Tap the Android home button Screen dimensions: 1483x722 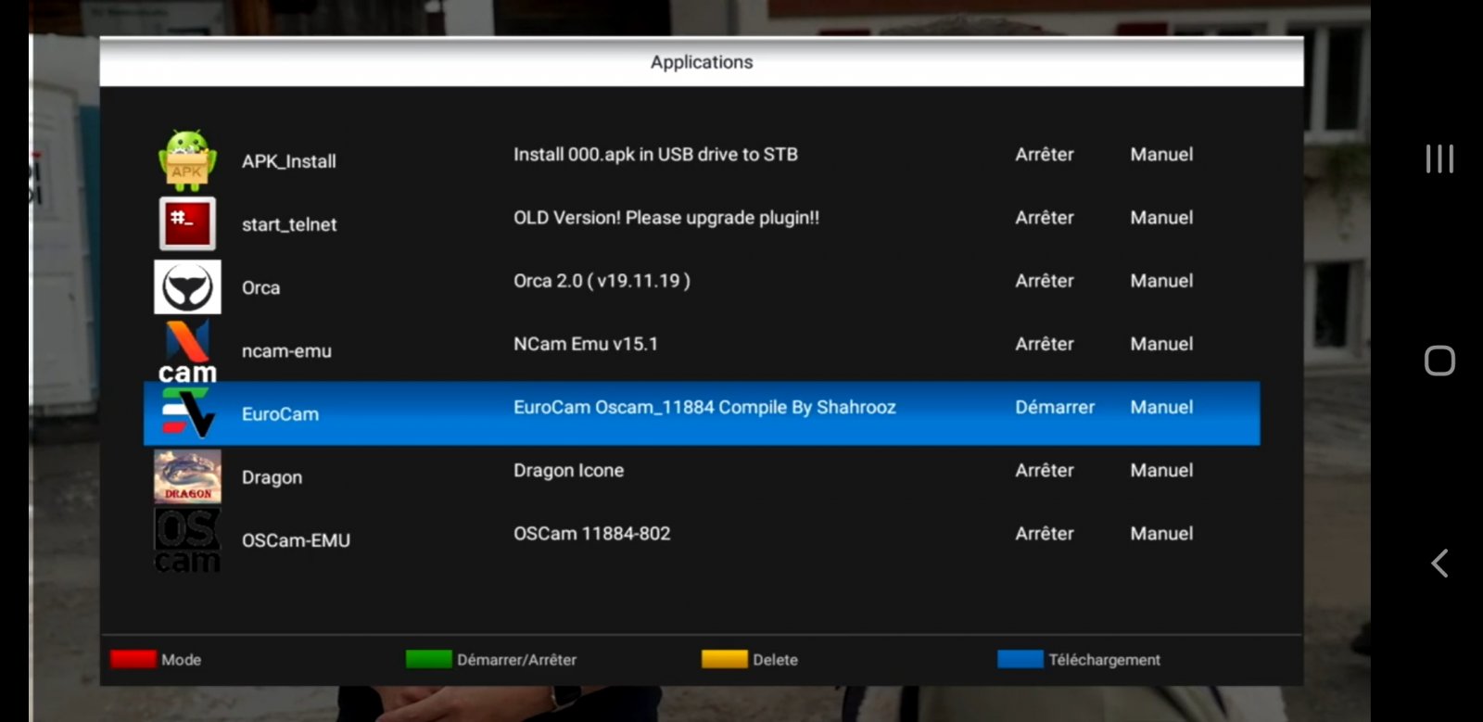coord(1439,361)
